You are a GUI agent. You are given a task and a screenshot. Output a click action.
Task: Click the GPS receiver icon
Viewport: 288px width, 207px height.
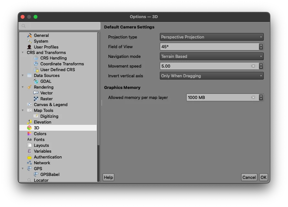tap(29, 169)
